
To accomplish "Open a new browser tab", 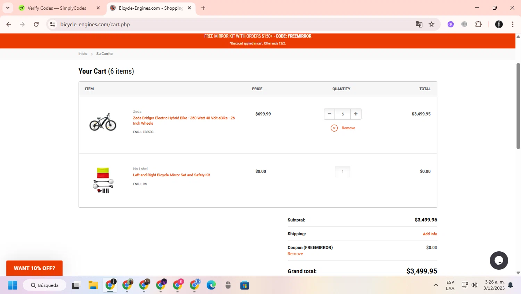I will point(203,8).
